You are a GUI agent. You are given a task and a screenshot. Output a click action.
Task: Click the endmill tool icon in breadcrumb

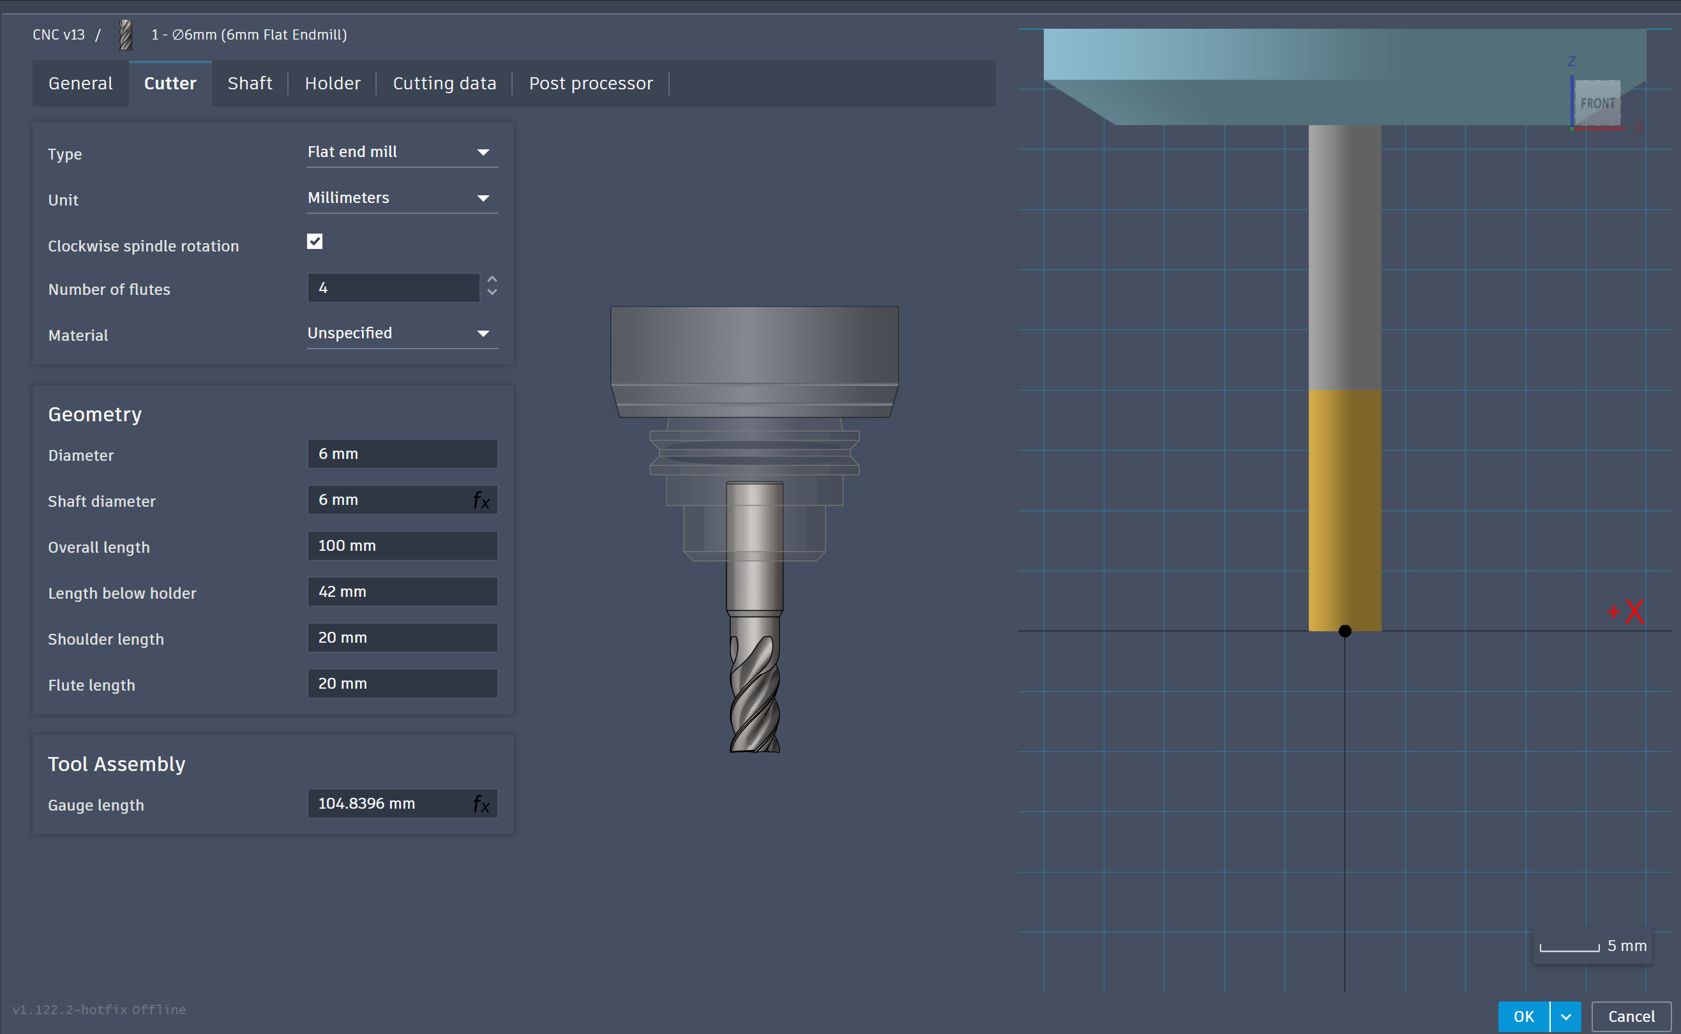(126, 34)
